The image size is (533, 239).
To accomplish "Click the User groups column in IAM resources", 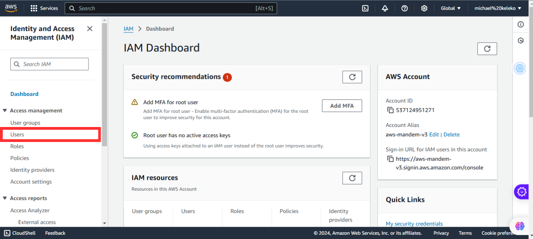I will coord(147,211).
